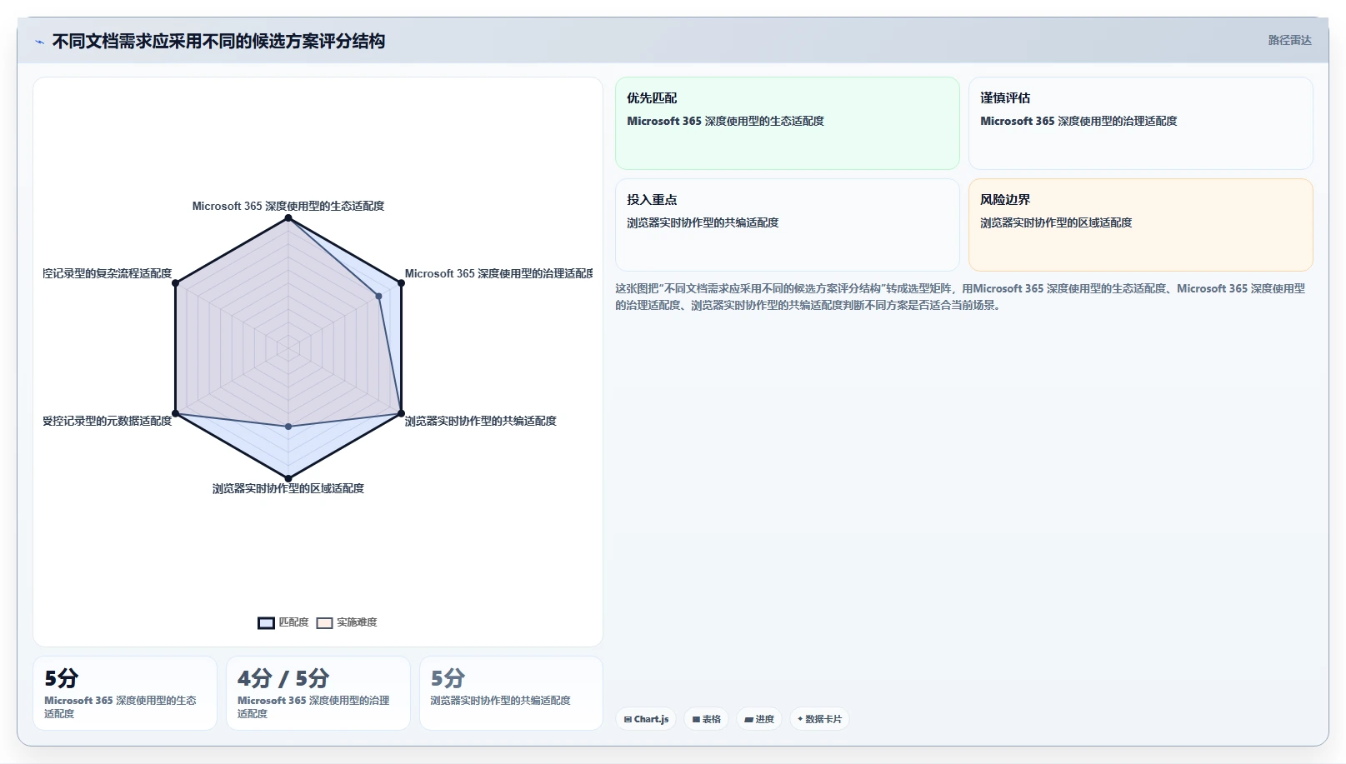
Task: Open the 优先匹配 card
Action: tap(787, 123)
